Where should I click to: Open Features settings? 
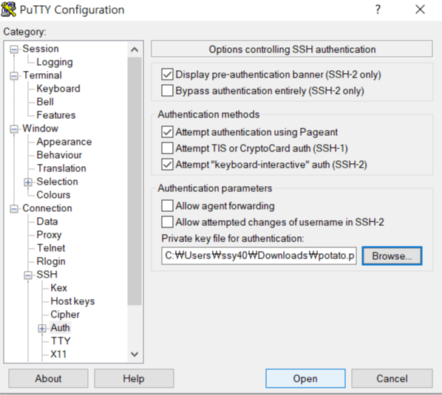56,115
